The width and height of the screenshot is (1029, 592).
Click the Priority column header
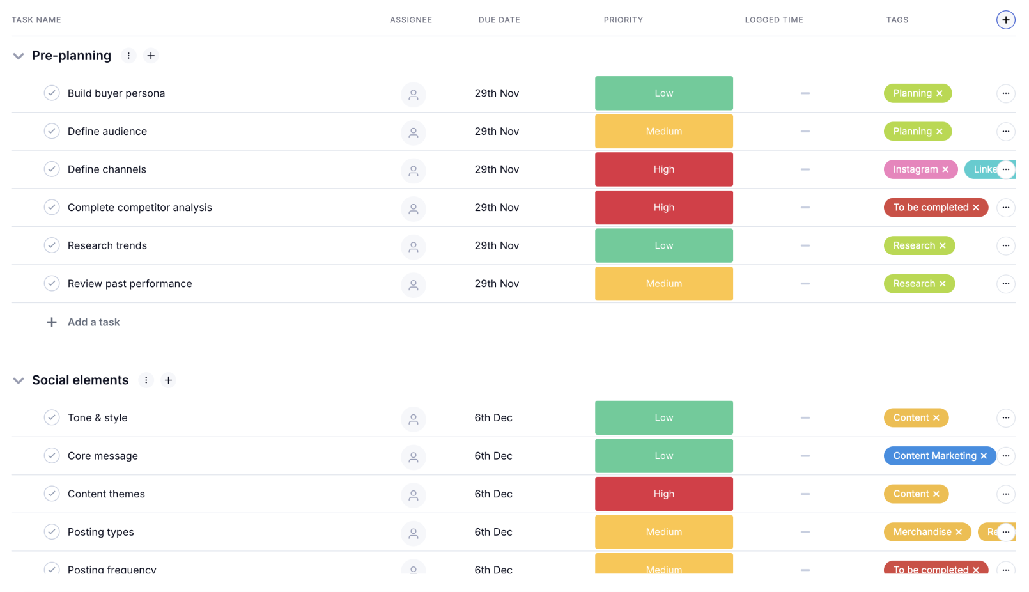coord(623,20)
